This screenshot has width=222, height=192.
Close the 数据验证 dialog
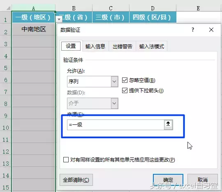tap(211, 30)
